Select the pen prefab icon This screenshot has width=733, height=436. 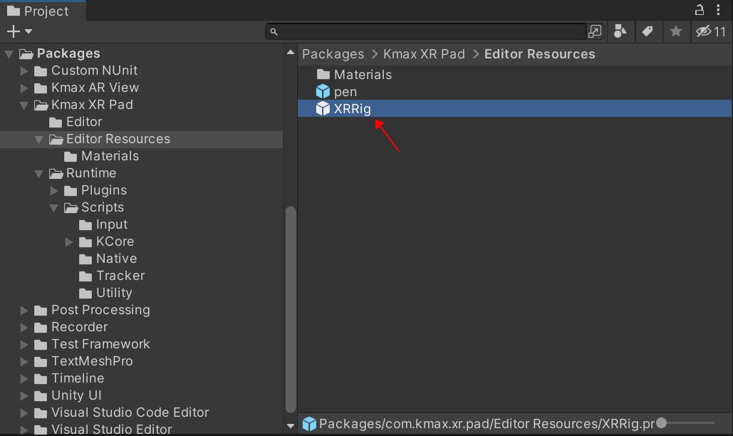click(323, 92)
